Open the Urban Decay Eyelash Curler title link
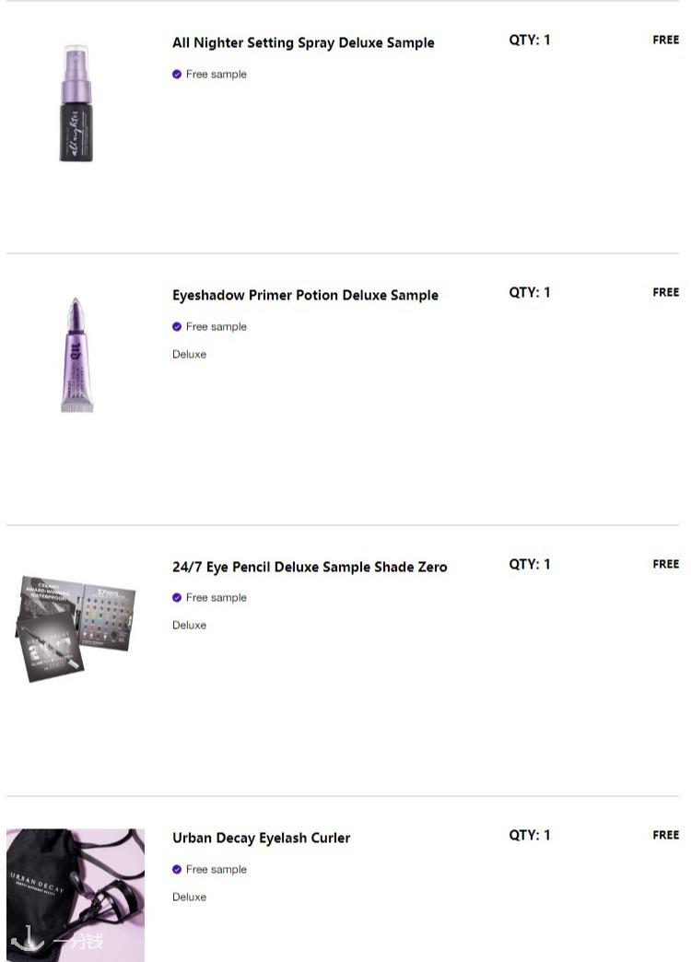This screenshot has height=962, width=691. click(x=261, y=839)
